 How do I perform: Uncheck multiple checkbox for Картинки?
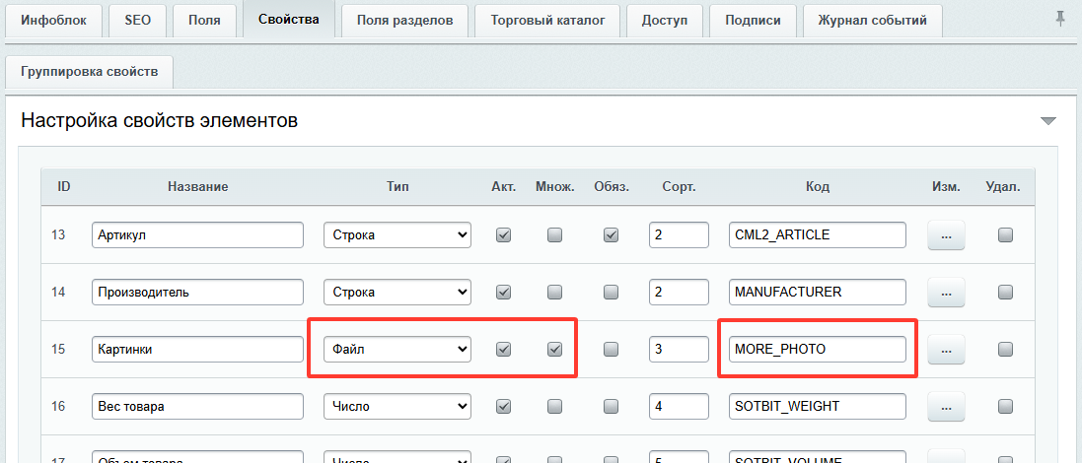[554, 350]
